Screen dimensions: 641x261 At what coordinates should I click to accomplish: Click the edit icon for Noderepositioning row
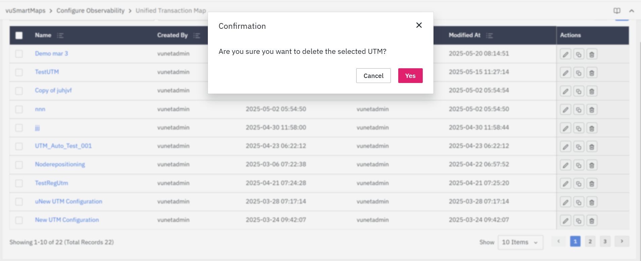coord(565,165)
